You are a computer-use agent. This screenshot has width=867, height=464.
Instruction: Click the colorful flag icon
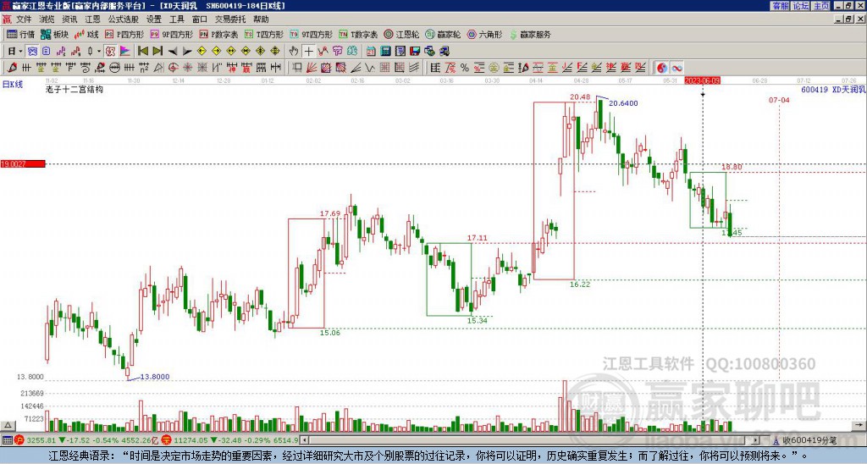coord(125,52)
